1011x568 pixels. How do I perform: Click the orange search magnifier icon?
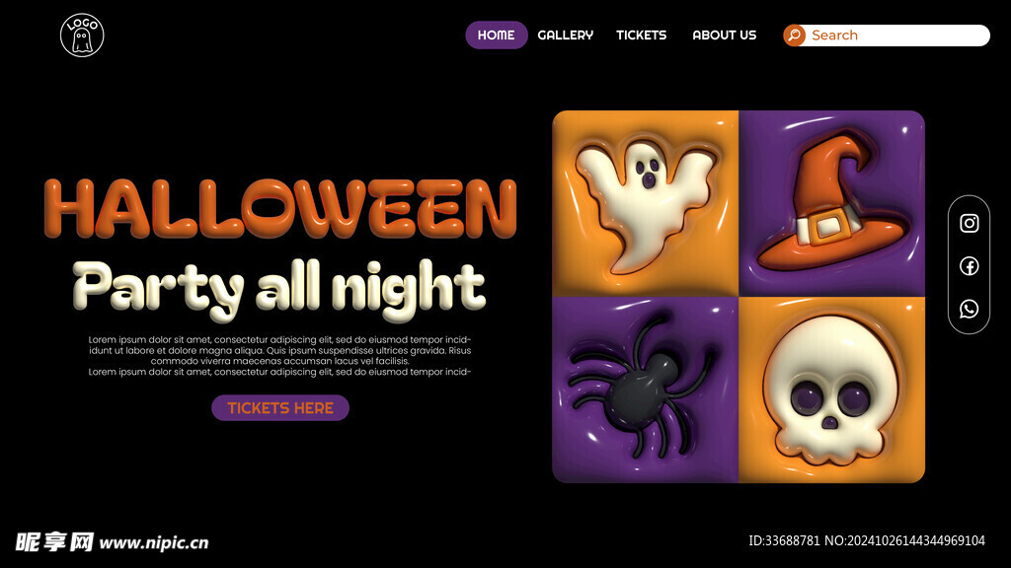[x=795, y=35]
